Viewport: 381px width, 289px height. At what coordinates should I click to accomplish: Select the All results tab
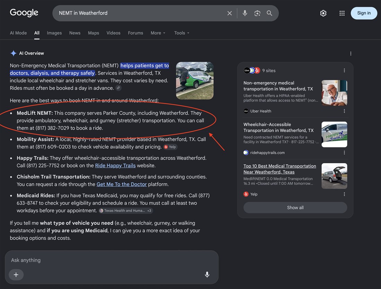point(37,33)
